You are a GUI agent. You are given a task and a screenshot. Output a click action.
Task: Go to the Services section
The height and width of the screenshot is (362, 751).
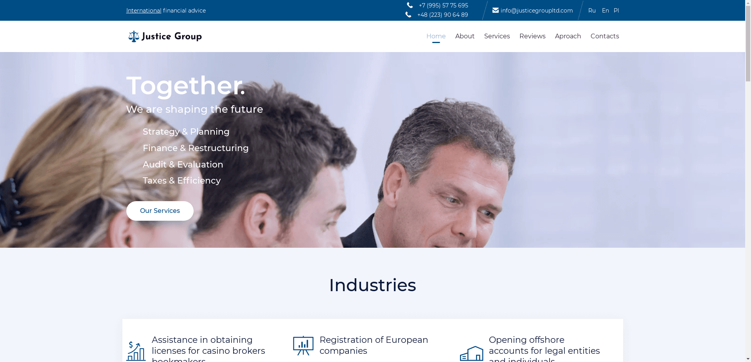pyautogui.click(x=497, y=36)
